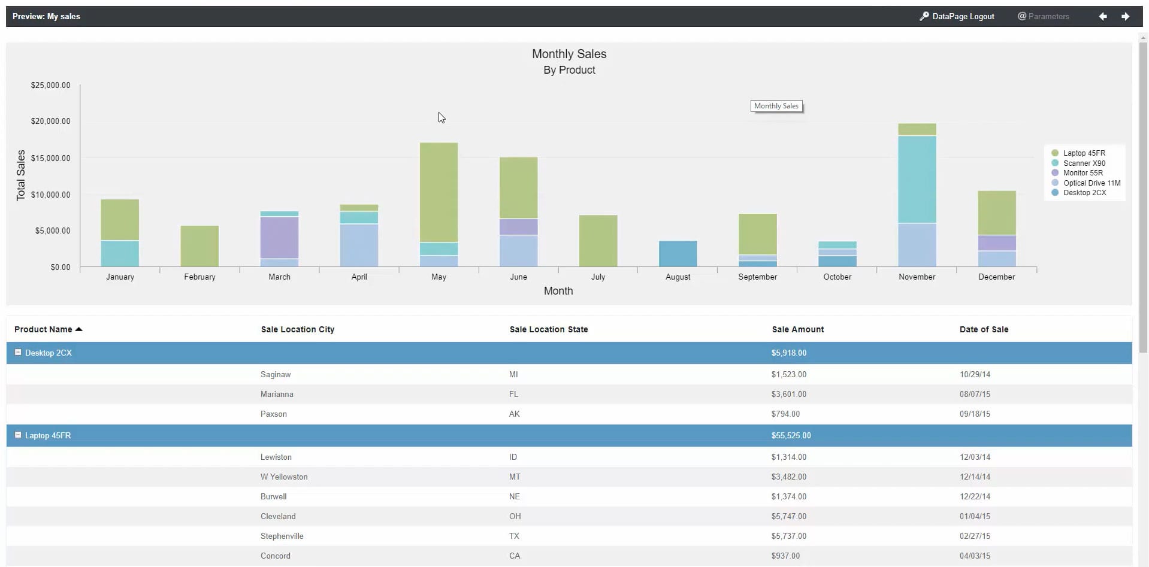
Task: Click the previous page left arrow icon
Action: coord(1102,17)
